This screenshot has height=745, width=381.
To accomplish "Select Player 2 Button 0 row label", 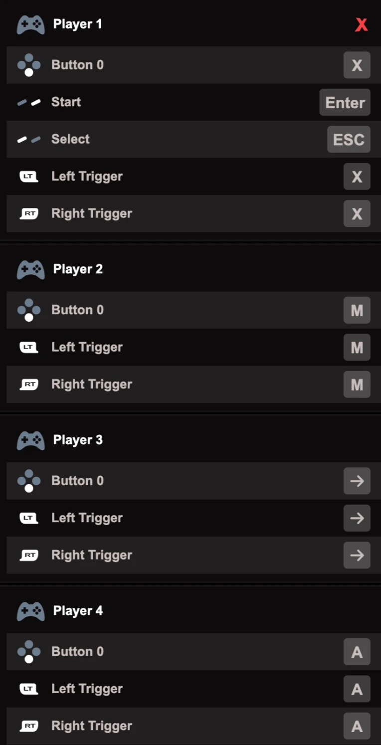I will coord(77,310).
